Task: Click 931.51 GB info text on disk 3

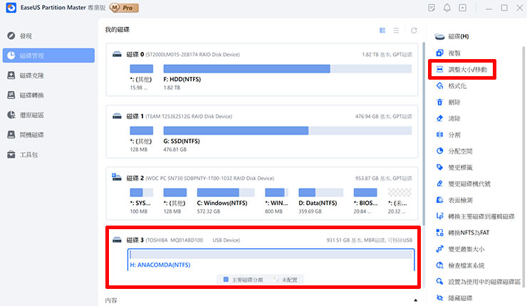Action: pyautogui.click(x=370, y=240)
